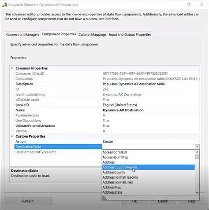The height and width of the screenshot is (210, 209).
Task: Select the Description property name
Action: tap(24, 84)
